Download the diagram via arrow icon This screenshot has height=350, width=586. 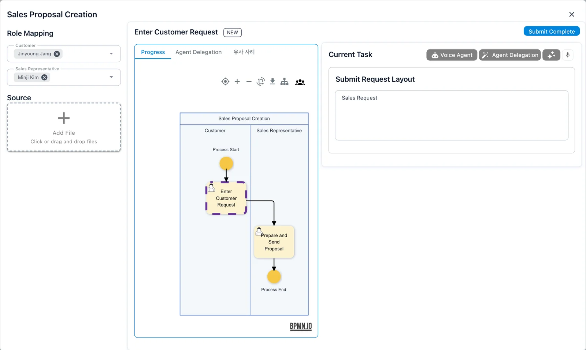pos(272,82)
